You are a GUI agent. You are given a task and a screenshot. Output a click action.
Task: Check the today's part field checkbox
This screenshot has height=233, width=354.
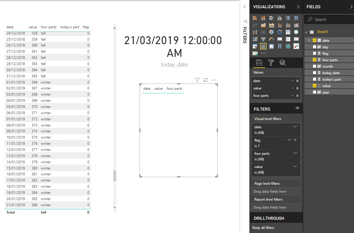point(315,79)
